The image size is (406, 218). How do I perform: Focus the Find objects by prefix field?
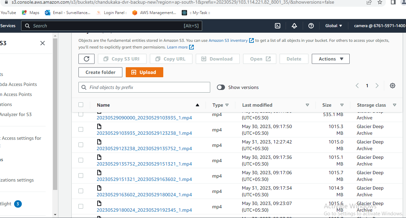click(144, 87)
